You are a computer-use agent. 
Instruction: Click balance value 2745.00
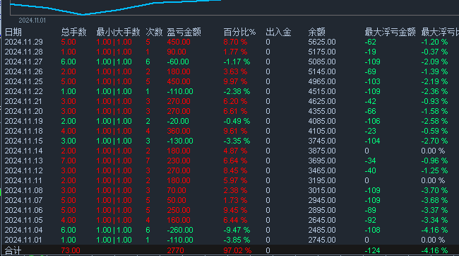[322, 240]
